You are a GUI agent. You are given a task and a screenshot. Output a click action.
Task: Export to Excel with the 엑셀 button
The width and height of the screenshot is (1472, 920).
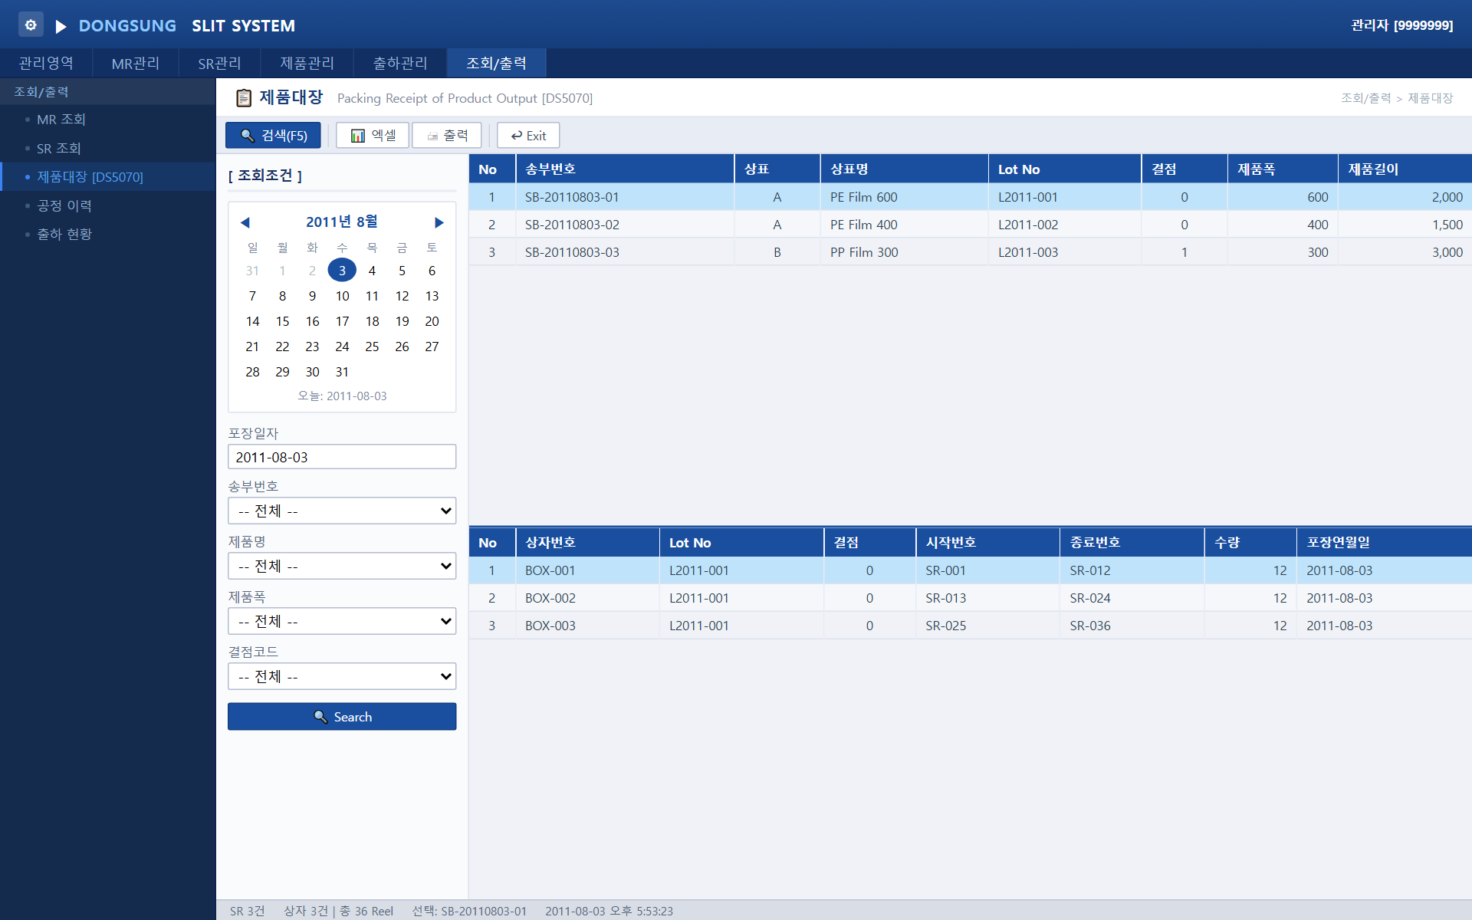[373, 136]
